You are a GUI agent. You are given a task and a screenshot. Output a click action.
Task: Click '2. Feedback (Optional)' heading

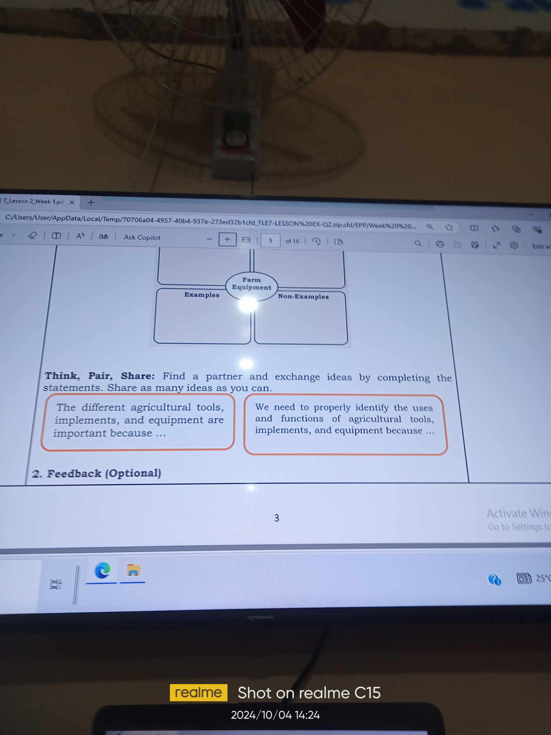(96, 473)
